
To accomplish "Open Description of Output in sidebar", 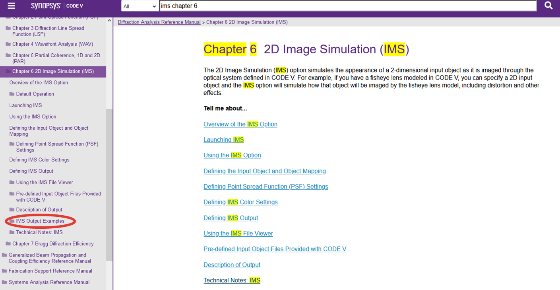I will pos(39,210).
